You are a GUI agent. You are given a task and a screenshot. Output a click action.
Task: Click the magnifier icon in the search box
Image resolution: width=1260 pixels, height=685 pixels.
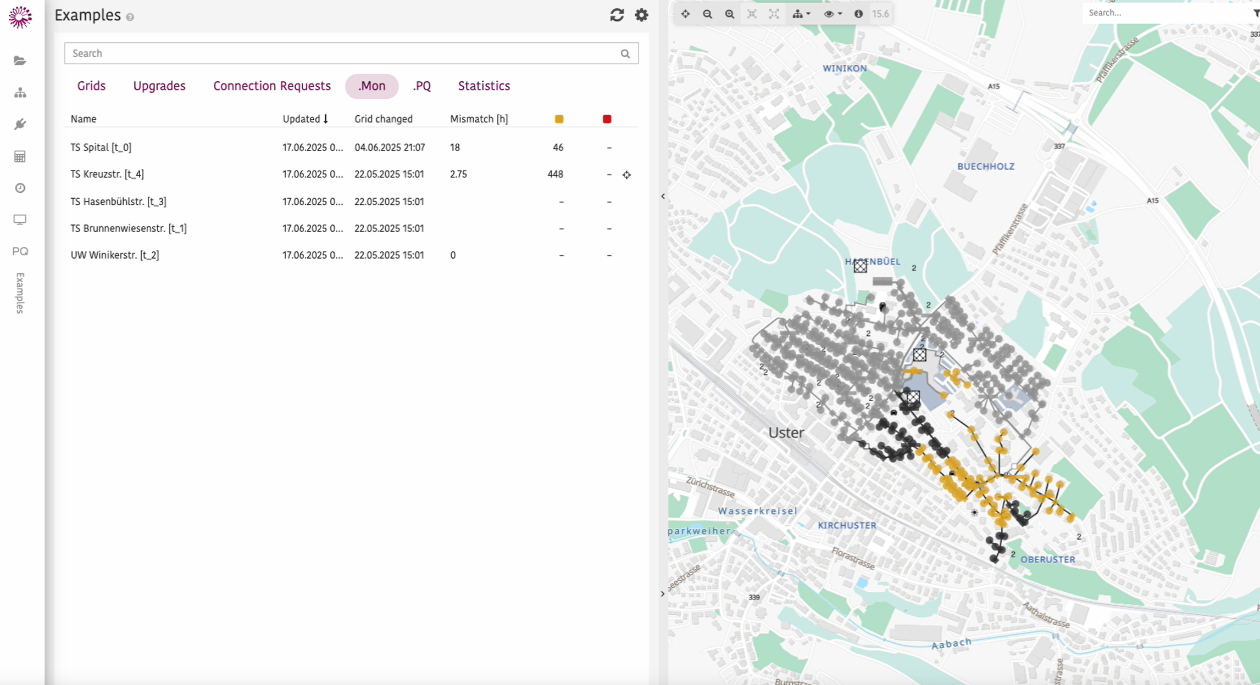[625, 53]
